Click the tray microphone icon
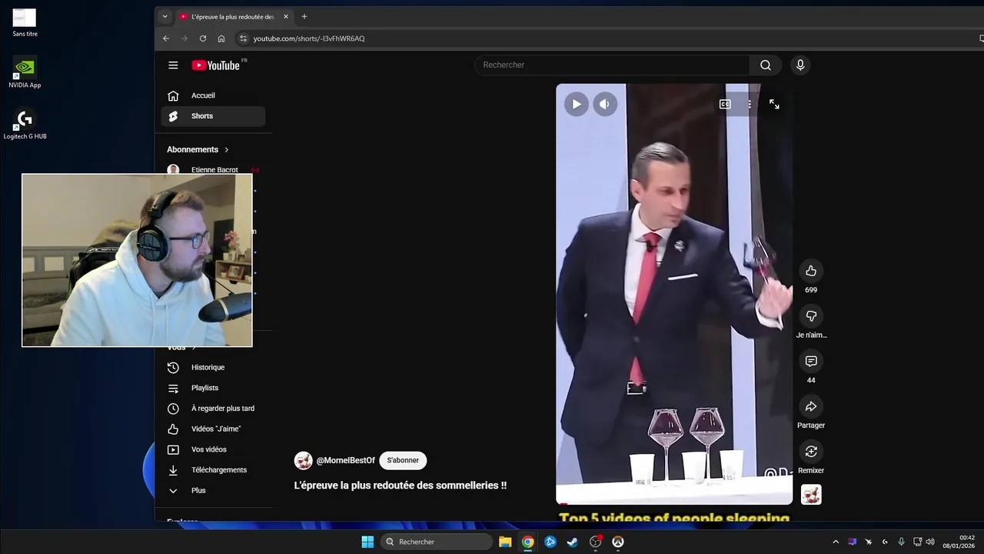Viewport: 984px width, 554px height. (901, 542)
